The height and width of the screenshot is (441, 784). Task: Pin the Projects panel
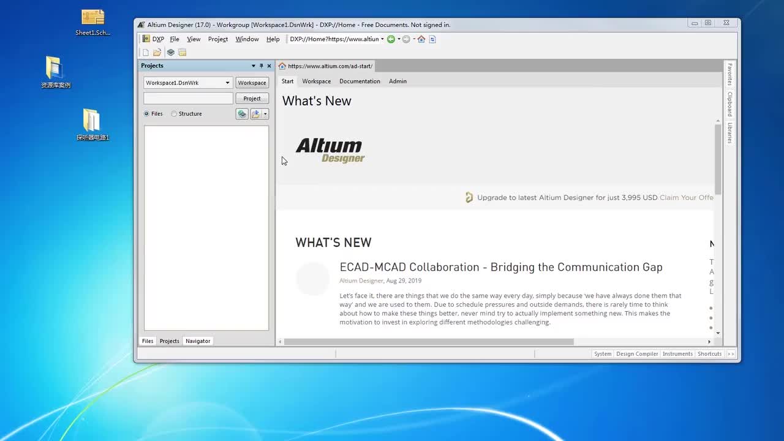262,66
